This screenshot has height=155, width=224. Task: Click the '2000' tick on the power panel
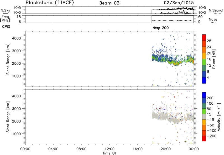(x=16, y=63)
